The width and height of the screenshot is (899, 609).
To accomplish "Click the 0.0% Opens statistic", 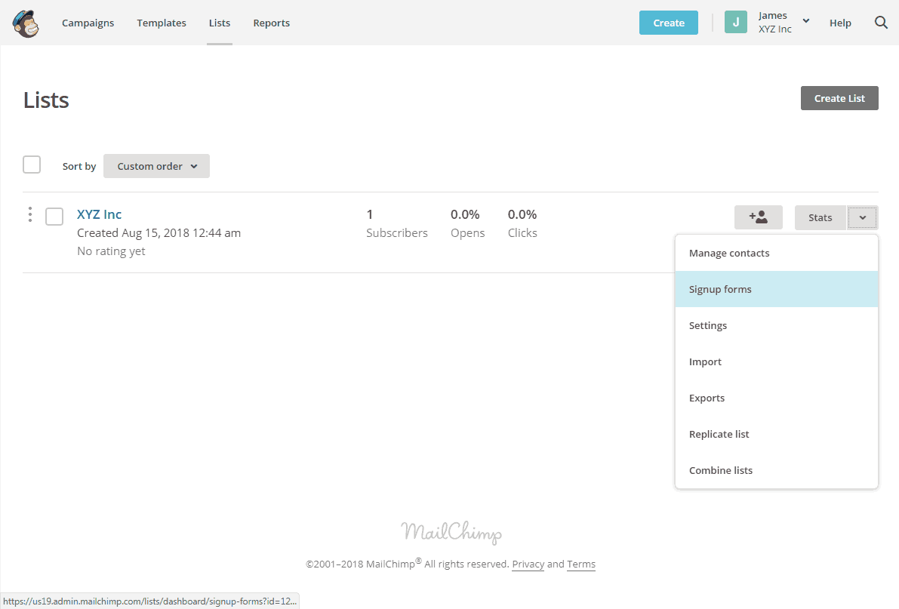I will coord(467,223).
